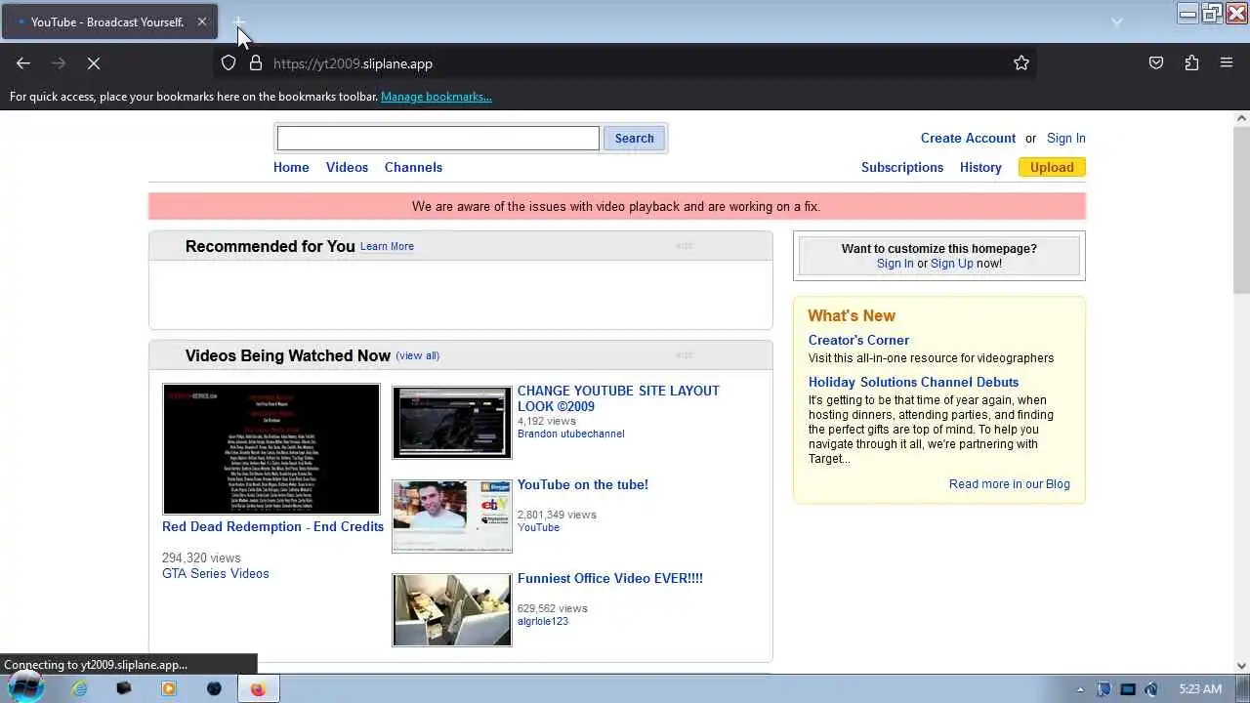
Task: Visit the GTA Series Videos channel
Action: pyautogui.click(x=216, y=573)
